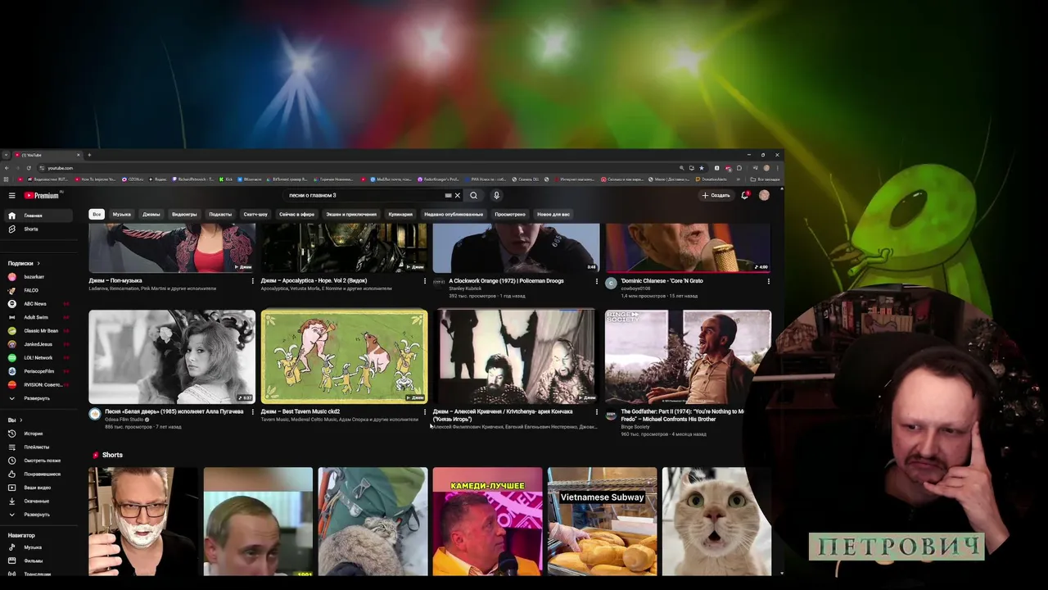Select the Музыка filter chip
Image resolution: width=1048 pixels, height=590 pixels.
[121, 214]
